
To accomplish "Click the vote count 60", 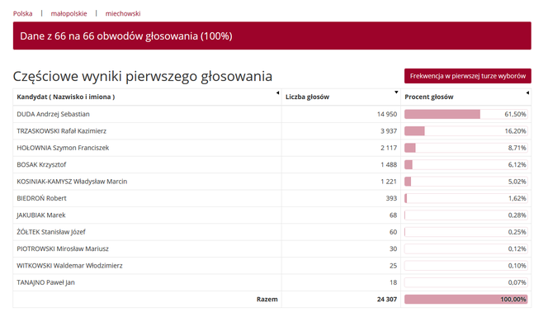I will 393,232.
